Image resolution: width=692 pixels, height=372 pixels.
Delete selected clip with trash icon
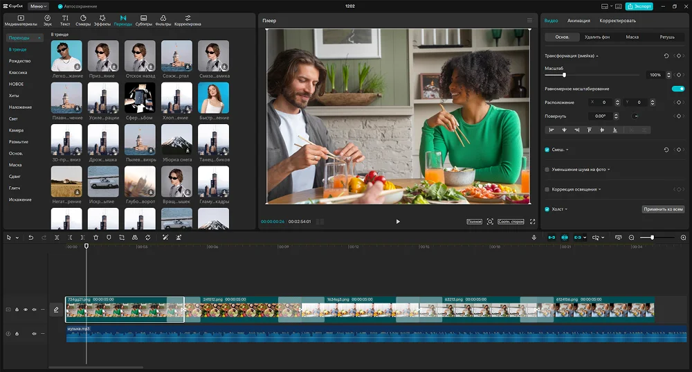pos(95,238)
